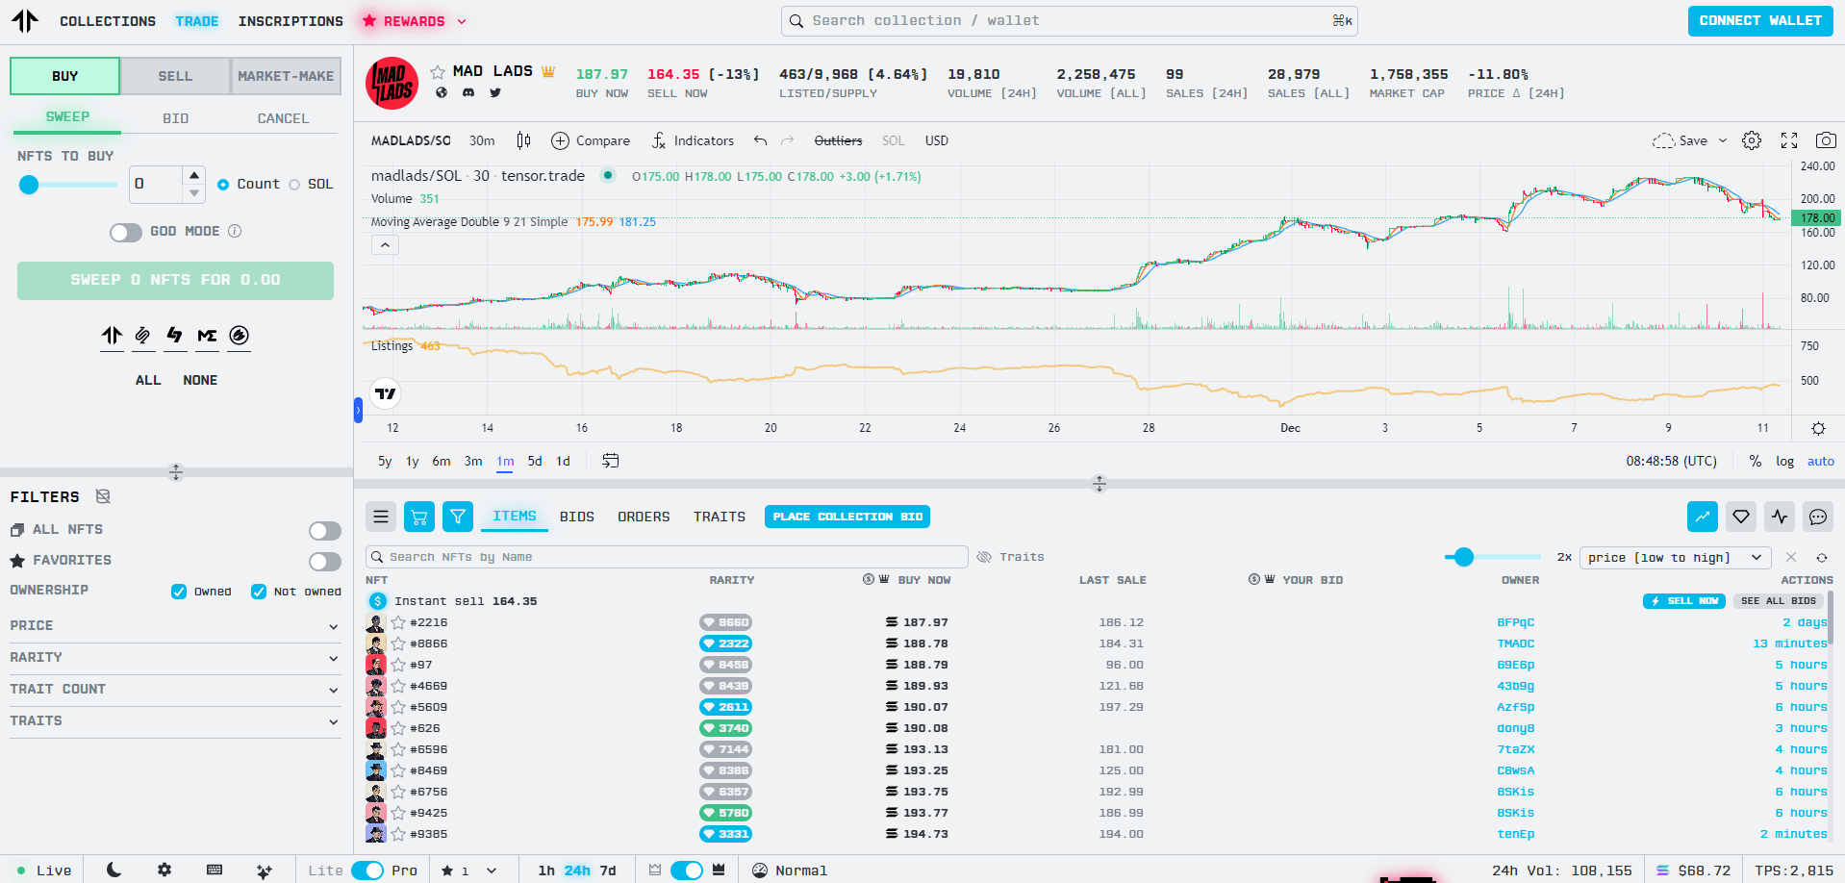This screenshot has width=1845, height=883.
Task: Expand the PRICE filter
Action: click(175, 625)
